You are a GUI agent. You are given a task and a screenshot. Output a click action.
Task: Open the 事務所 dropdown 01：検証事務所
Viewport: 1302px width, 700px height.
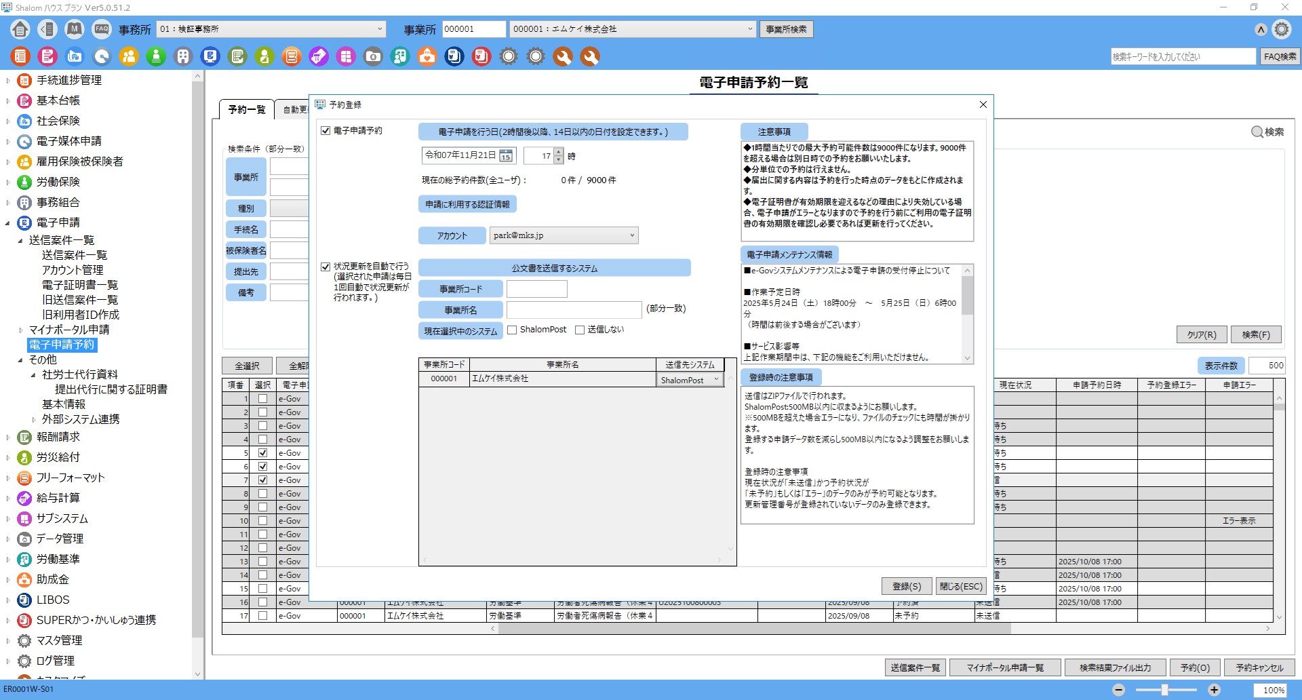click(271, 29)
